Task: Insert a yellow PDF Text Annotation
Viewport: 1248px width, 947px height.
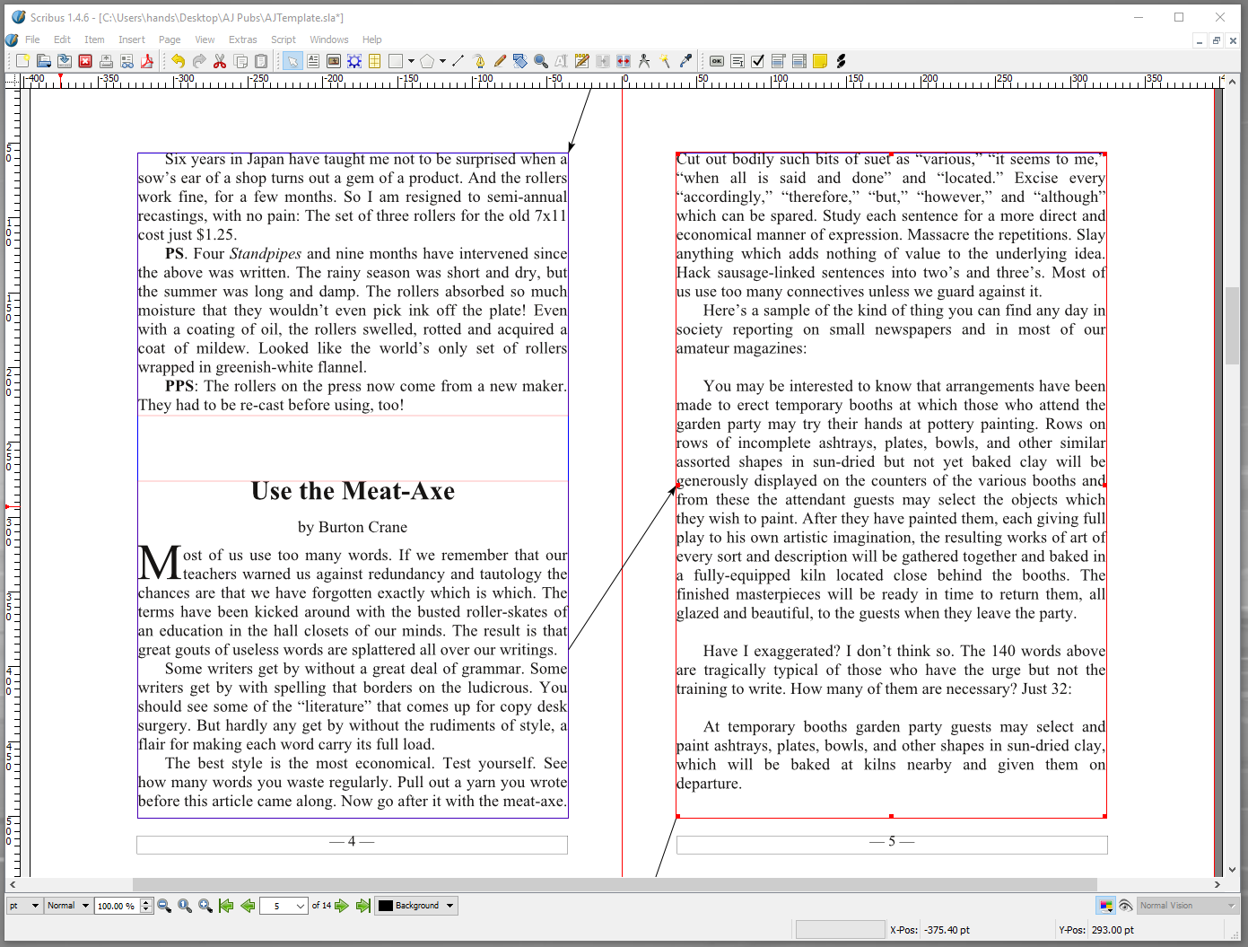Action: tap(820, 61)
